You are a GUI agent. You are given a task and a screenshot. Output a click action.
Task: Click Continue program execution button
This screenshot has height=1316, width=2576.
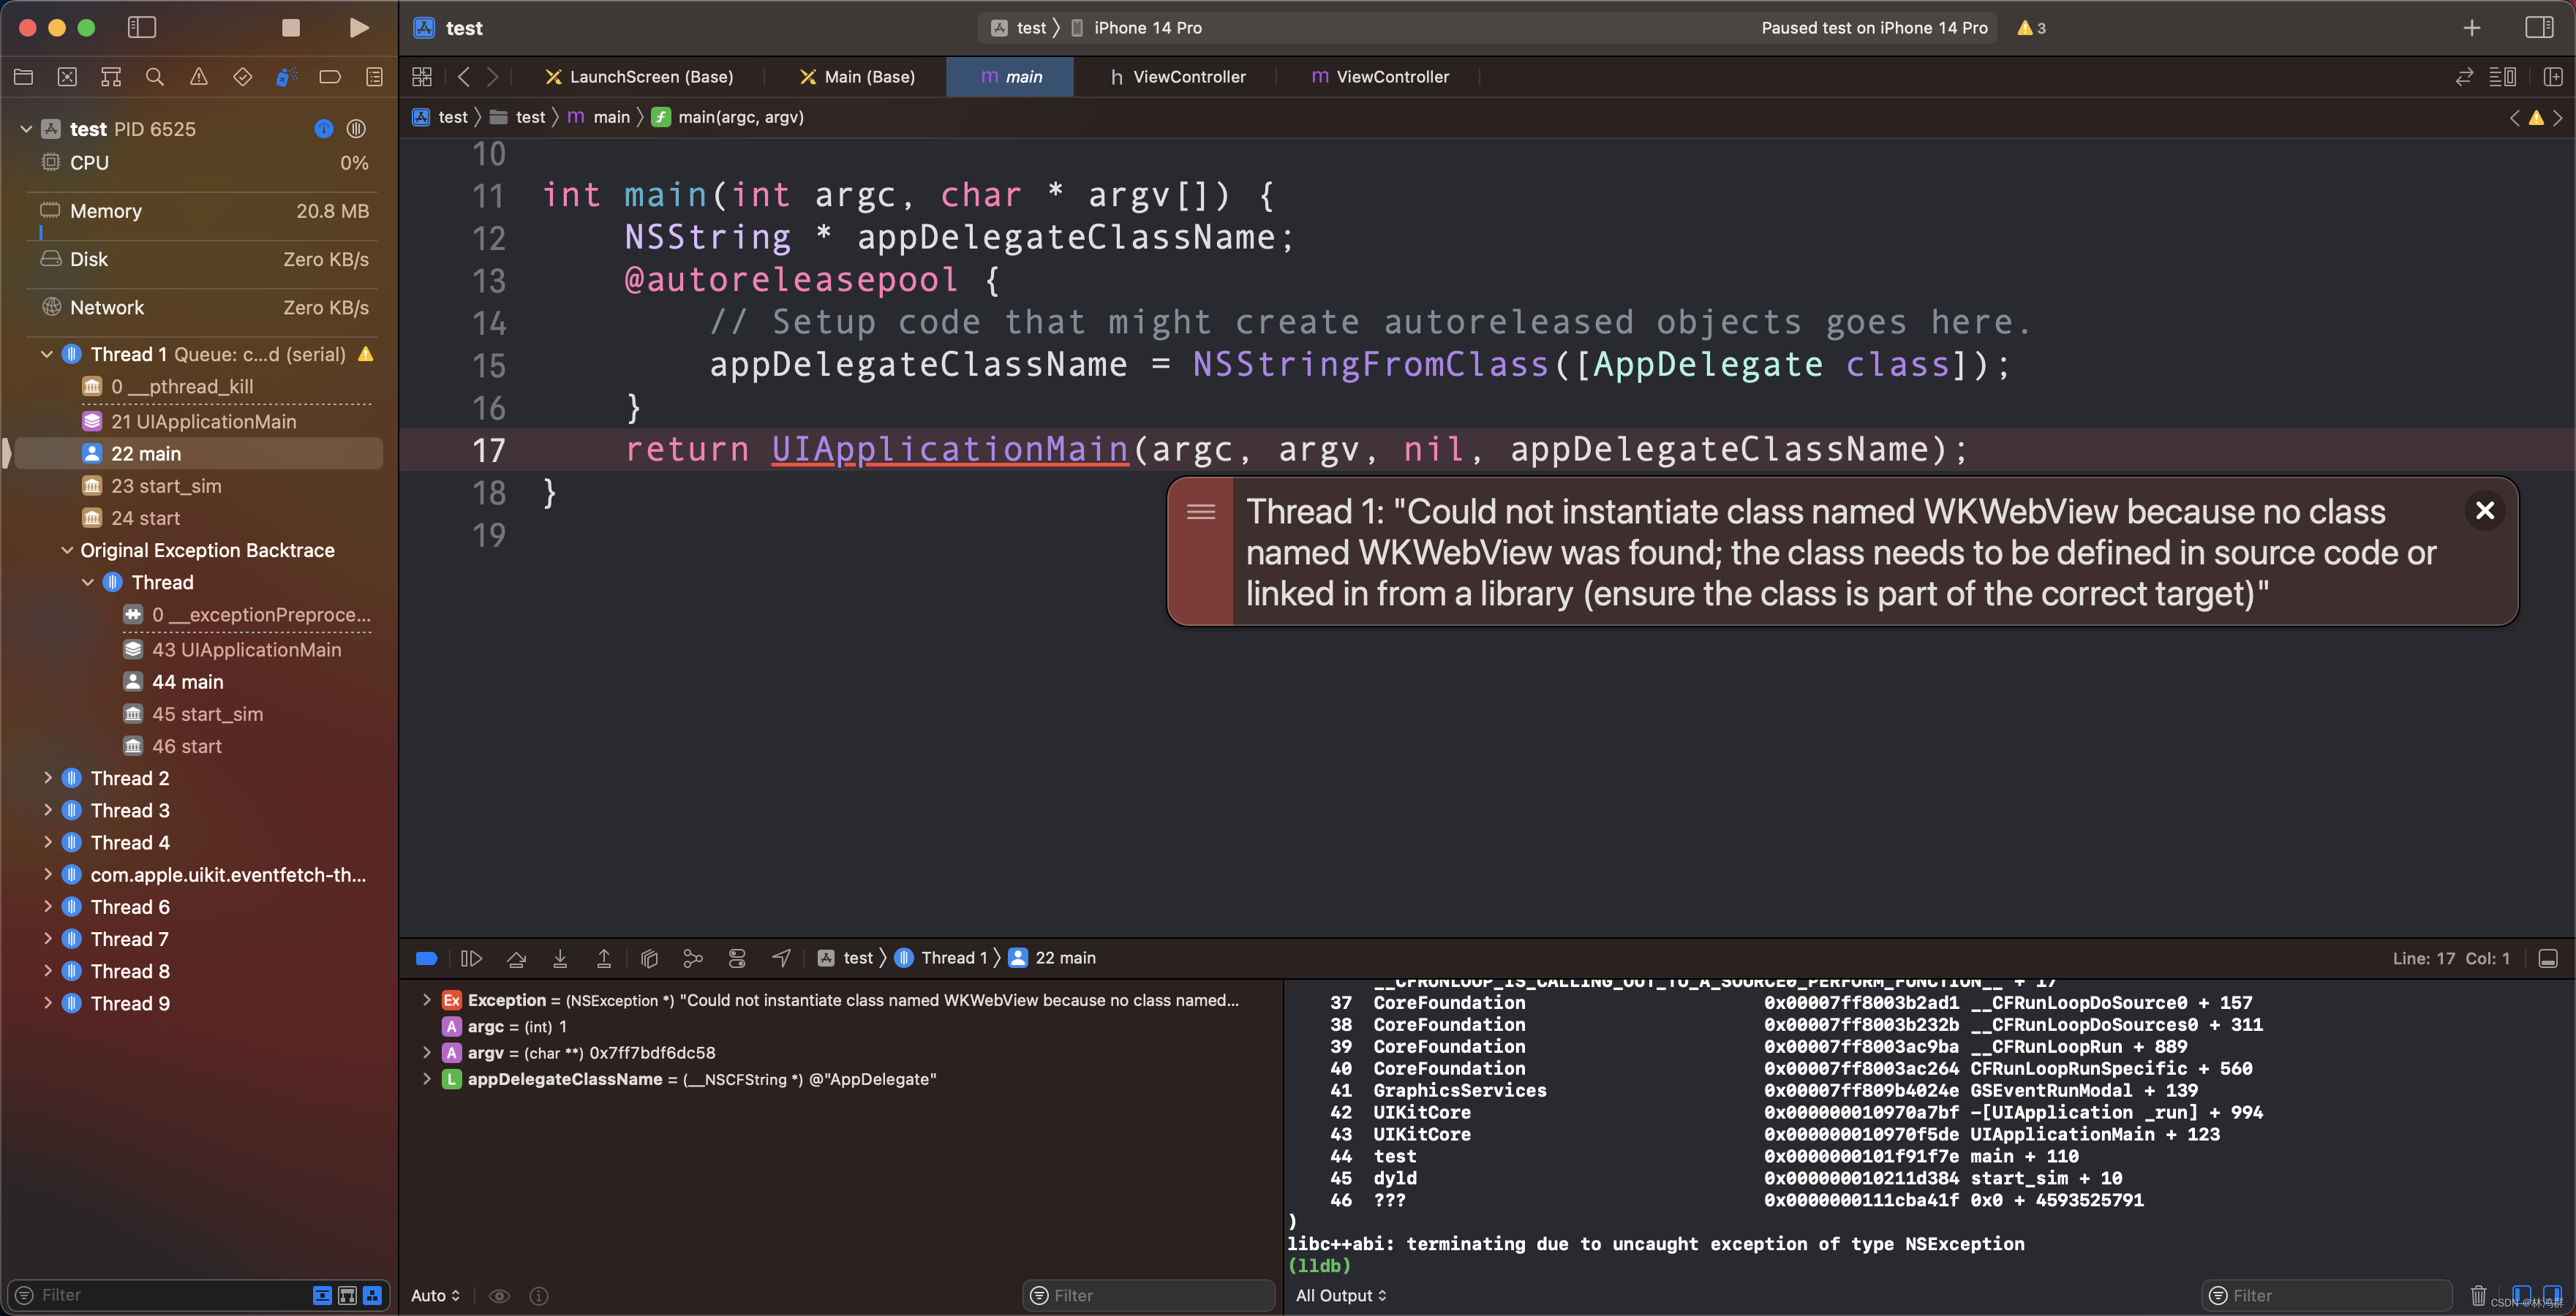coord(471,958)
